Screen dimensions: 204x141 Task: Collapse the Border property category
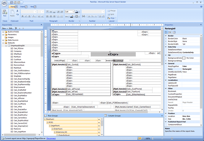coord(166,36)
